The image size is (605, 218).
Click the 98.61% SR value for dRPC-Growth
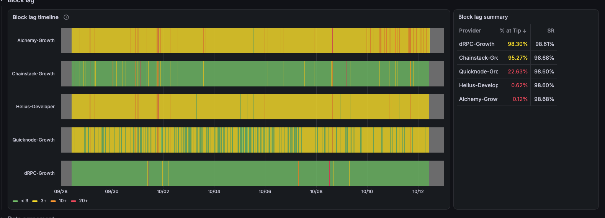coord(544,44)
